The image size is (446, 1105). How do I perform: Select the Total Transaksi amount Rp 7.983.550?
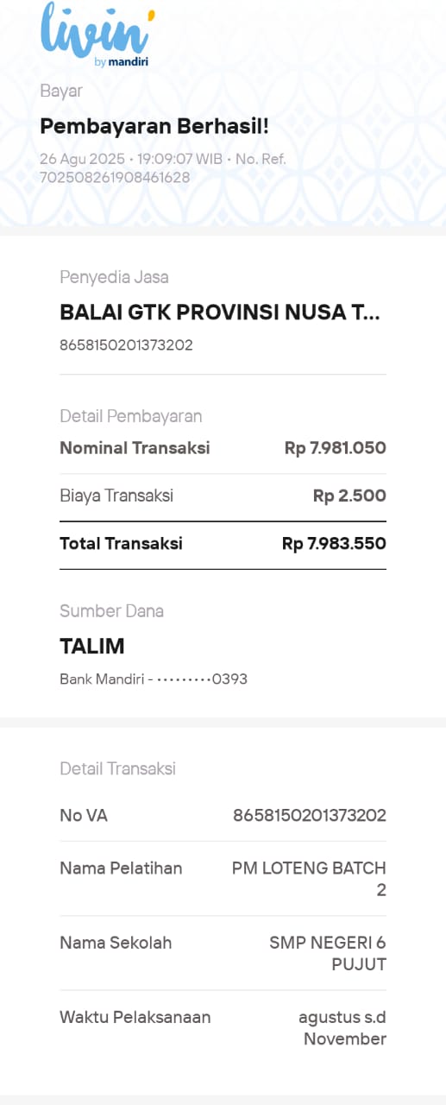pos(334,544)
